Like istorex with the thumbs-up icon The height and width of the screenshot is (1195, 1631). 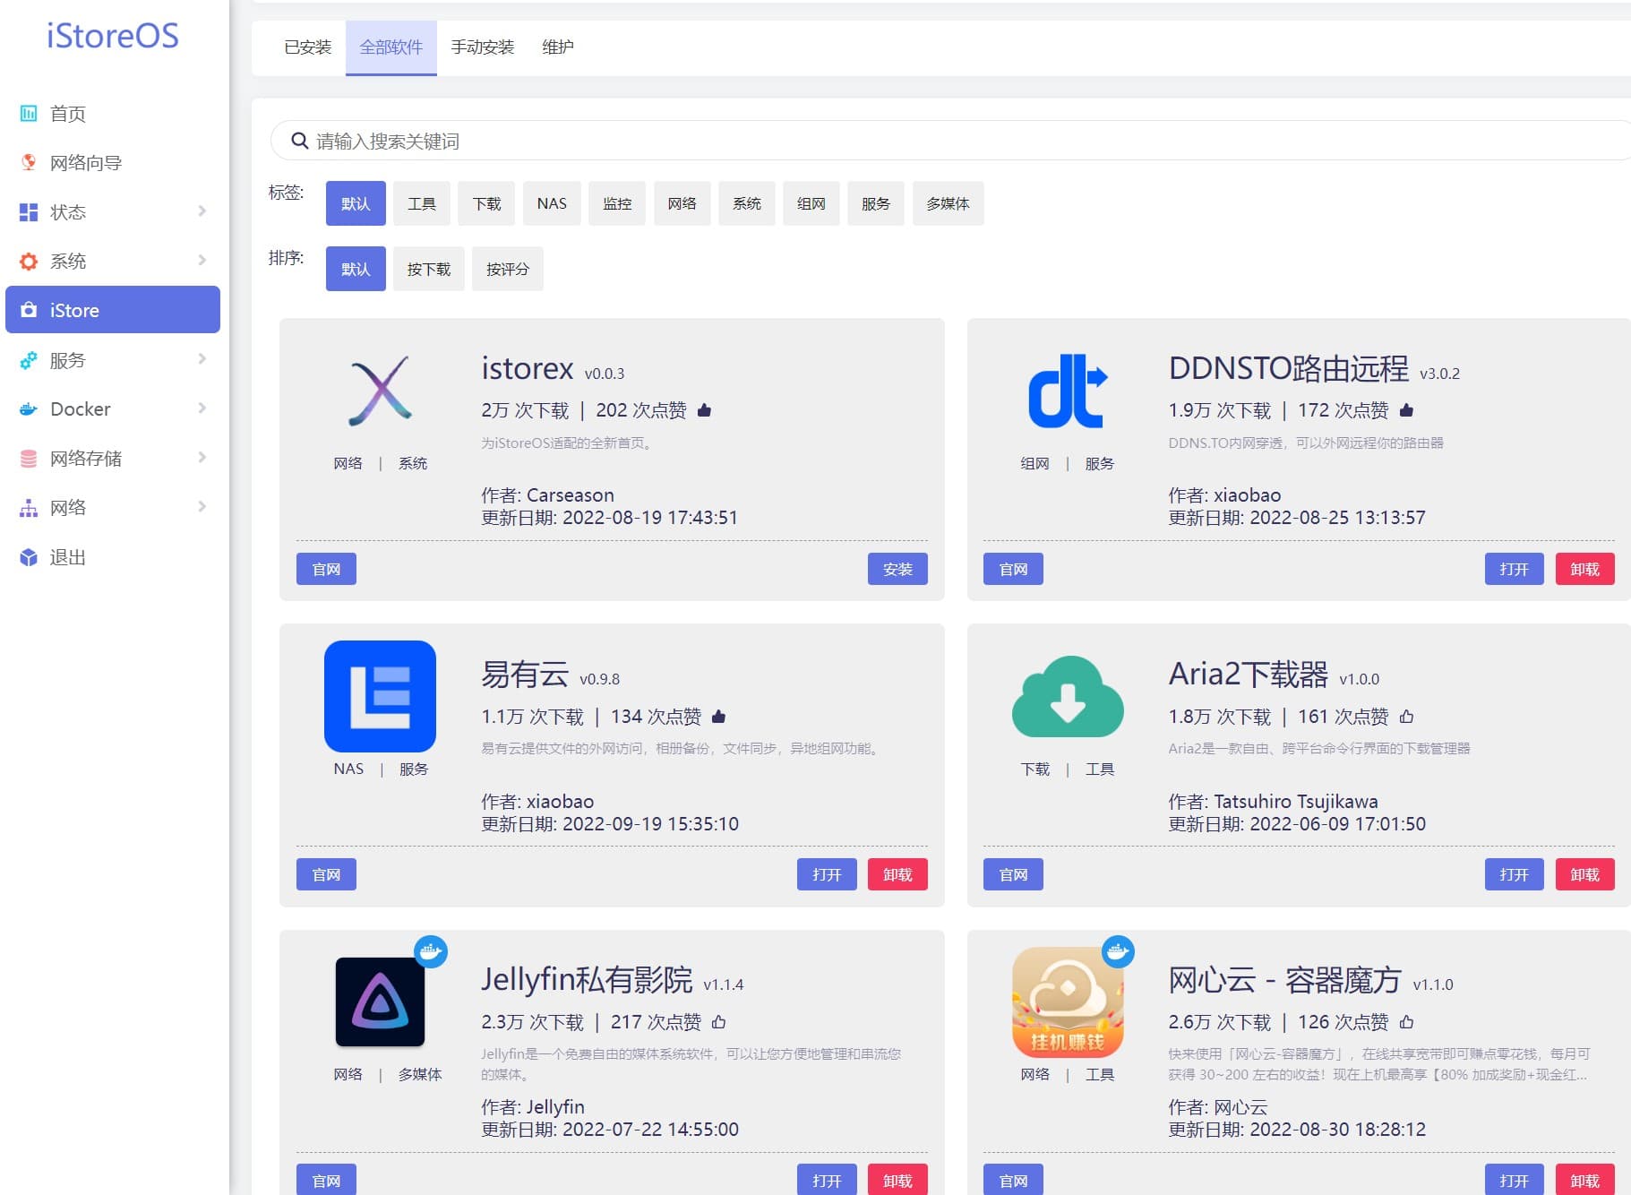click(x=705, y=409)
